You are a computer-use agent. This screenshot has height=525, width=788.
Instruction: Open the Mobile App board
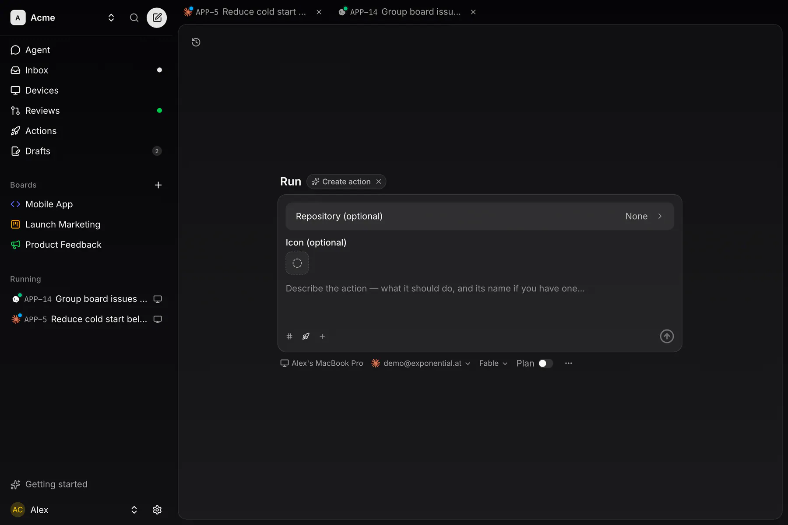(86, 204)
